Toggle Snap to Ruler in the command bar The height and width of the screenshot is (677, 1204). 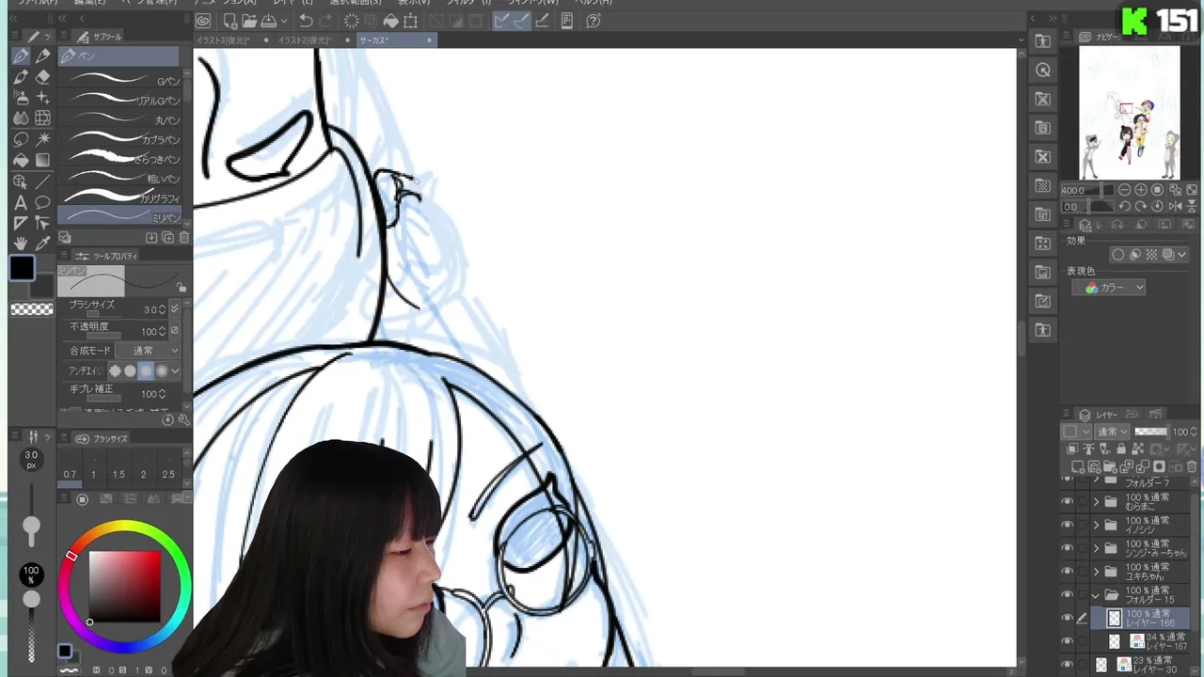tap(502, 21)
